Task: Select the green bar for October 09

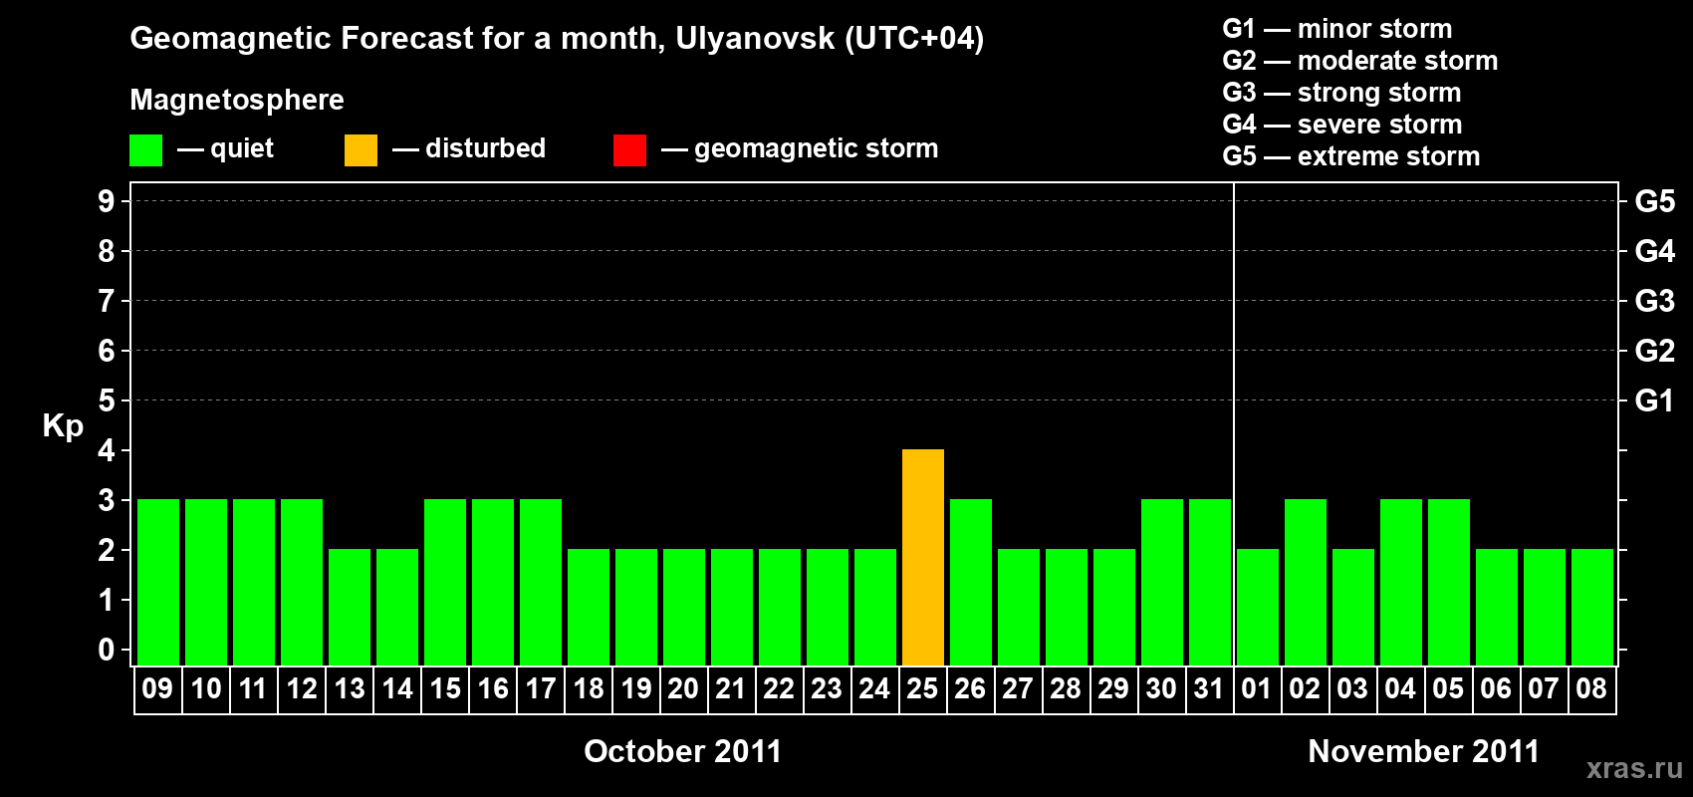Action: coord(158,582)
